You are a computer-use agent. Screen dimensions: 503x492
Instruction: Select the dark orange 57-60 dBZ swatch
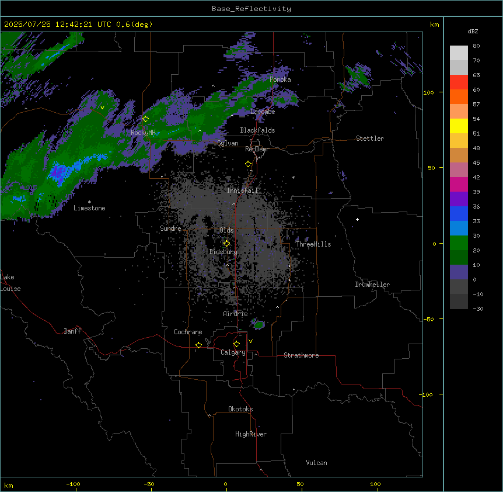pyautogui.click(x=459, y=97)
